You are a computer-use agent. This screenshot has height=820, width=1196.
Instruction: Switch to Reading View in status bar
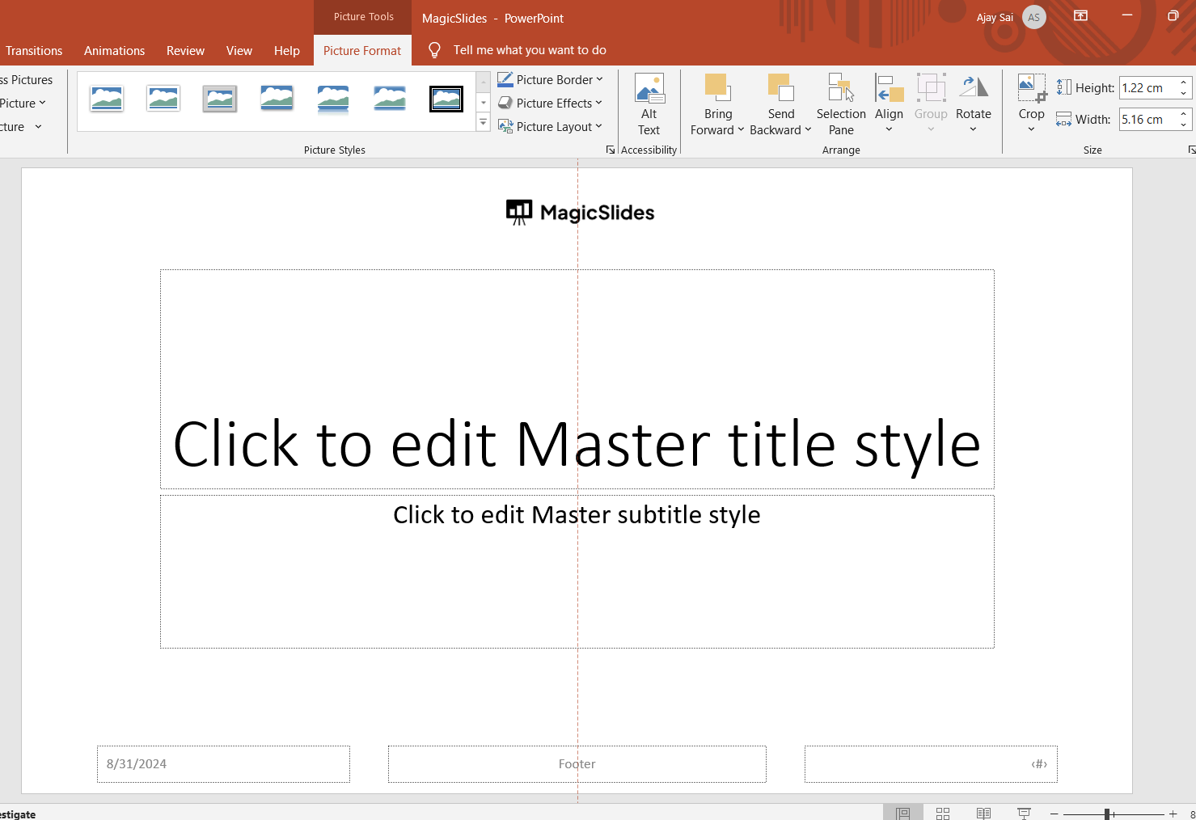983,814
